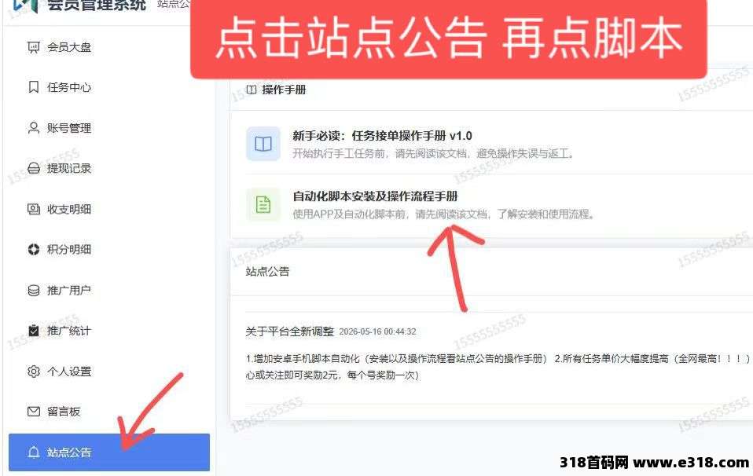This screenshot has height=476, width=753.
Task: Open 新手必读 任务接单操作手册 v1.0 link
Action: click(x=382, y=136)
